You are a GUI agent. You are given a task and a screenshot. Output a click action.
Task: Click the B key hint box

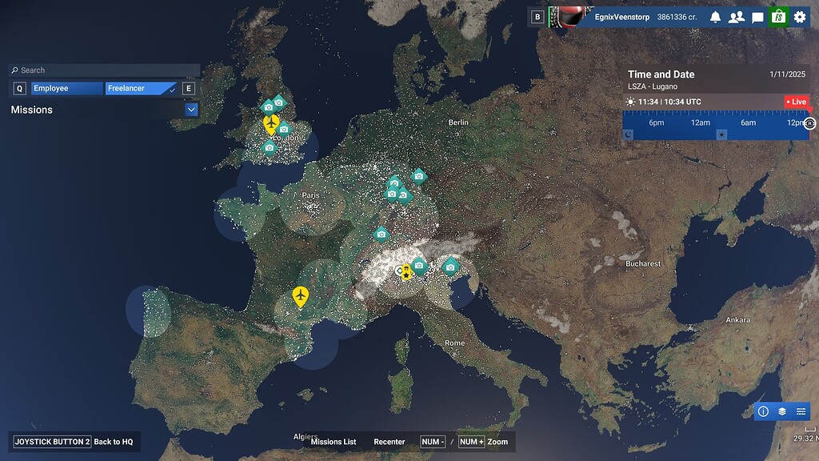[x=537, y=18]
